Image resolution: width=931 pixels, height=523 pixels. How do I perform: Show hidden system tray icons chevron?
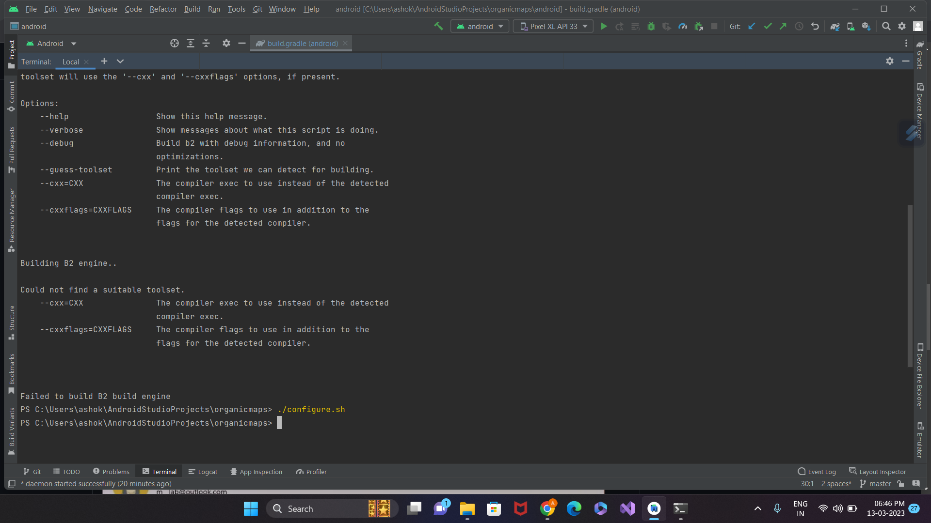click(758, 508)
